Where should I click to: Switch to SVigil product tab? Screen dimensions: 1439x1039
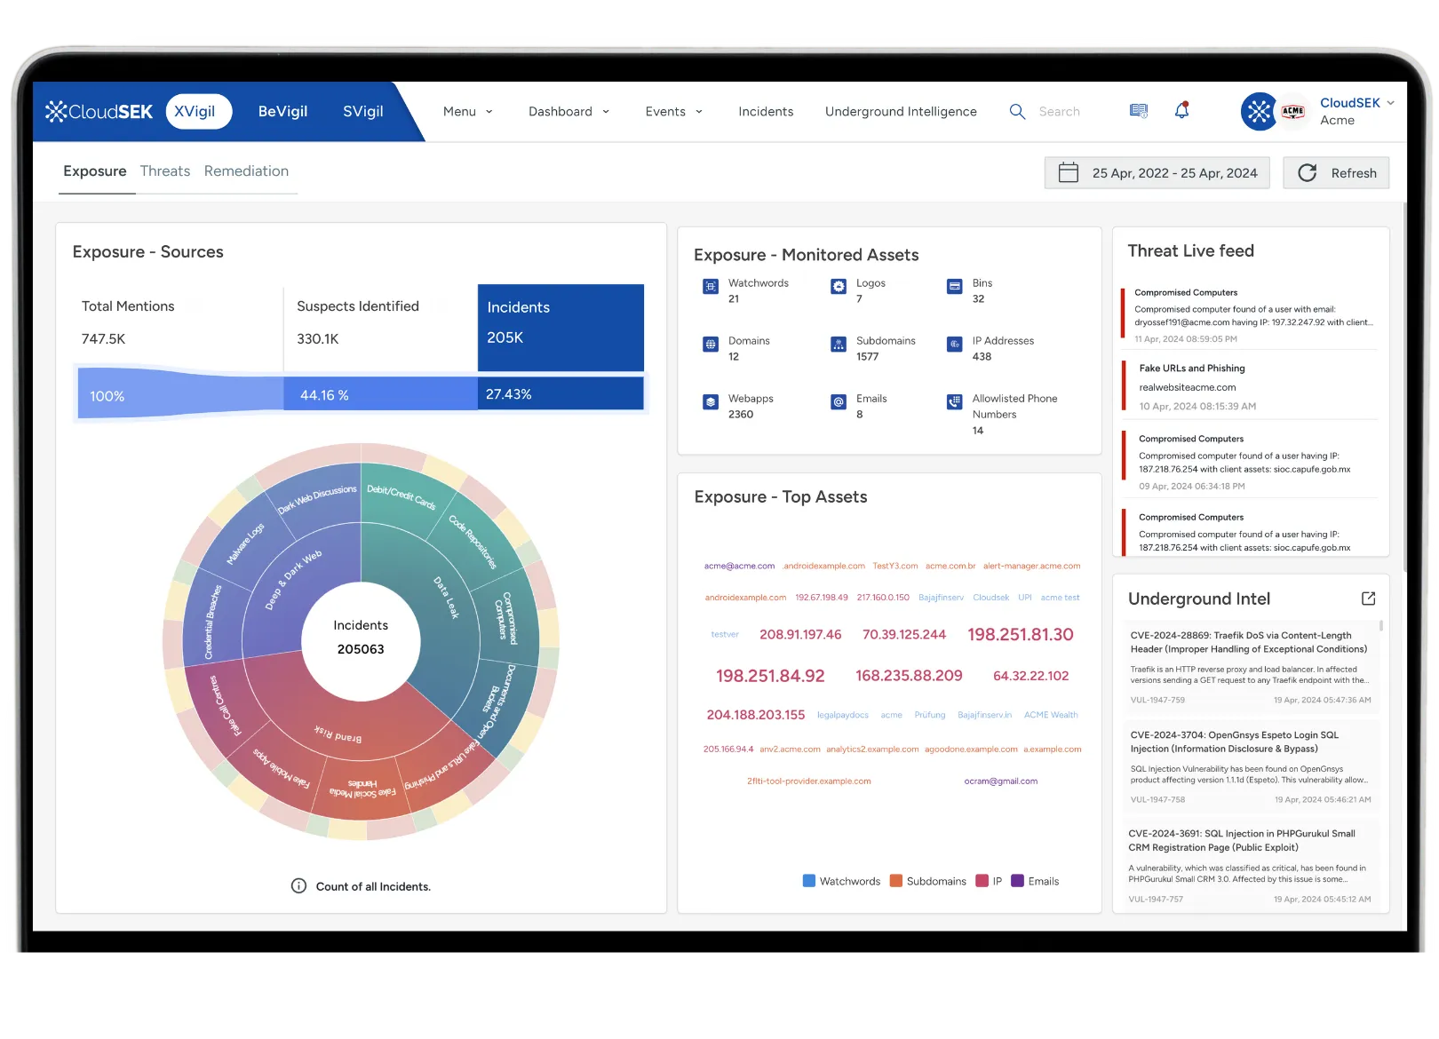[x=363, y=112]
